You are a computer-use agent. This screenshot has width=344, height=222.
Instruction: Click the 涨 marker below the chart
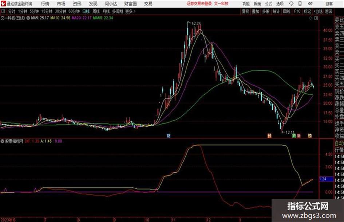299,136
